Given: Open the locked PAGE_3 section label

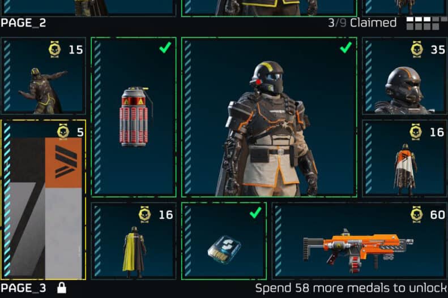Looking at the screenshot, I should [23, 288].
